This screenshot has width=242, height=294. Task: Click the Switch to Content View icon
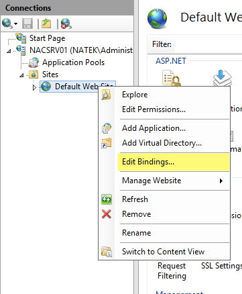click(107, 252)
